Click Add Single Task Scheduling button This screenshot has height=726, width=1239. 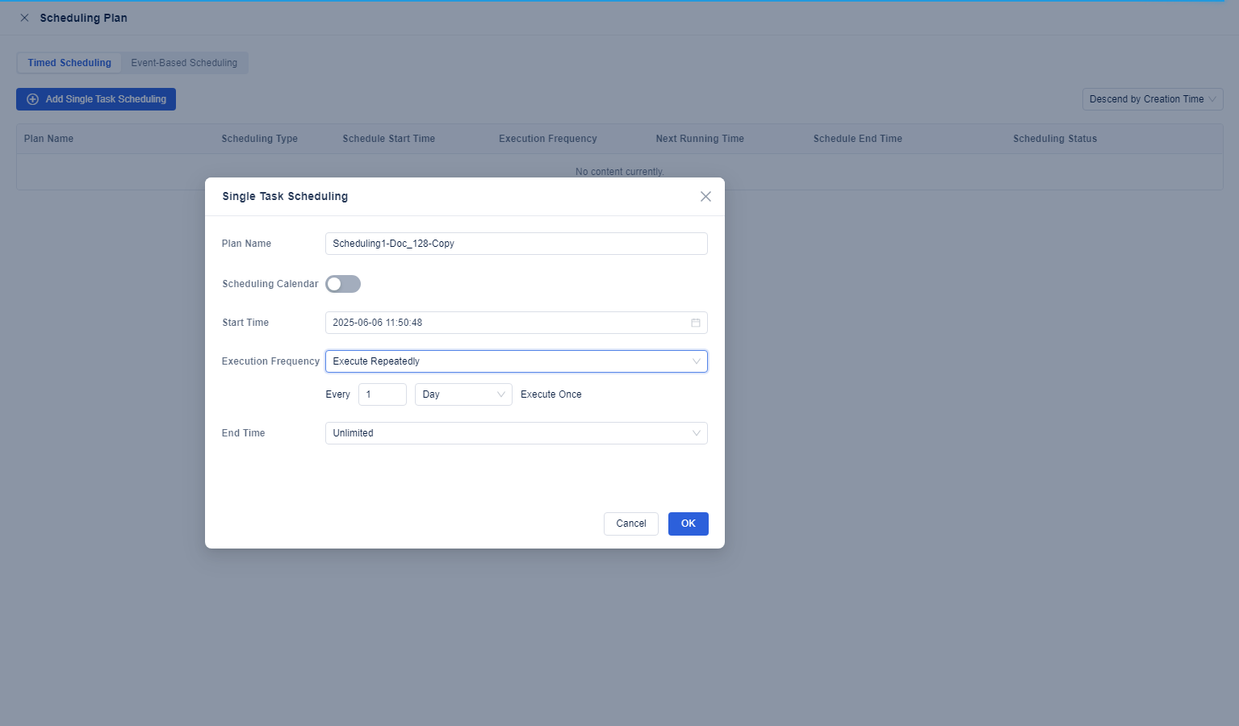click(96, 99)
